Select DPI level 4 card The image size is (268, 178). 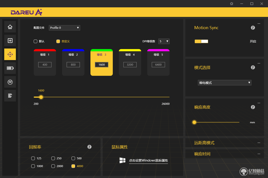[130, 62]
